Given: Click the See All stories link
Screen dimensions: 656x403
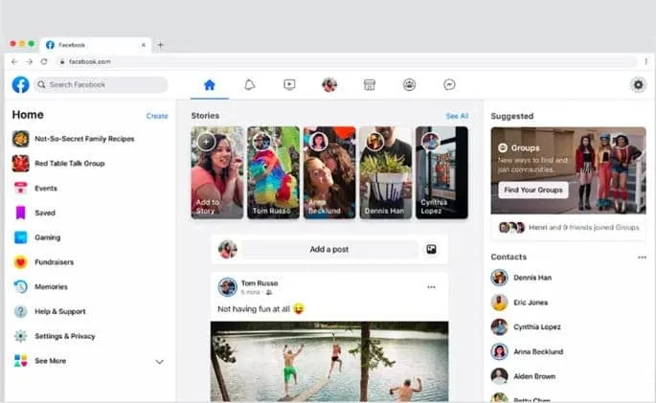Looking at the screenshot, I should pos(457,116).
